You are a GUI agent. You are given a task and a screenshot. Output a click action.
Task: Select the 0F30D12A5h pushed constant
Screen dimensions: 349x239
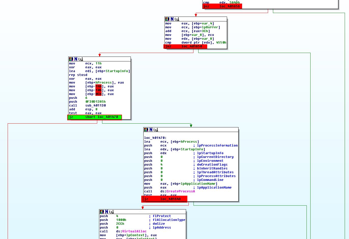[x=95, y=102]
